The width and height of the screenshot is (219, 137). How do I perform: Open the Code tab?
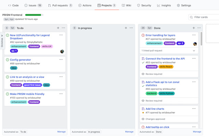click(x=13, y=5)
